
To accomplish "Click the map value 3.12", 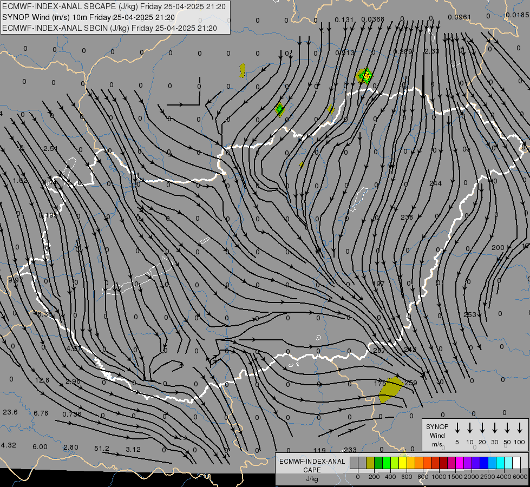I will [133, 450].
